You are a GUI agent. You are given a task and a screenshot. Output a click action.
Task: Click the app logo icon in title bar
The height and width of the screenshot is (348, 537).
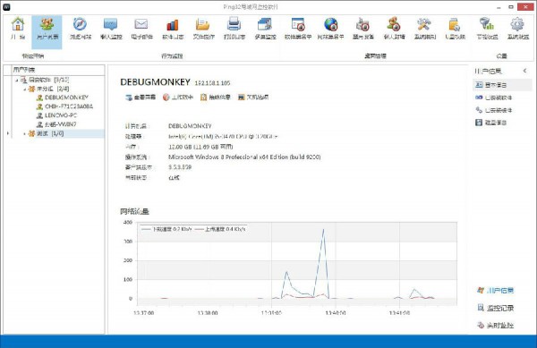[x=6, y=7]
